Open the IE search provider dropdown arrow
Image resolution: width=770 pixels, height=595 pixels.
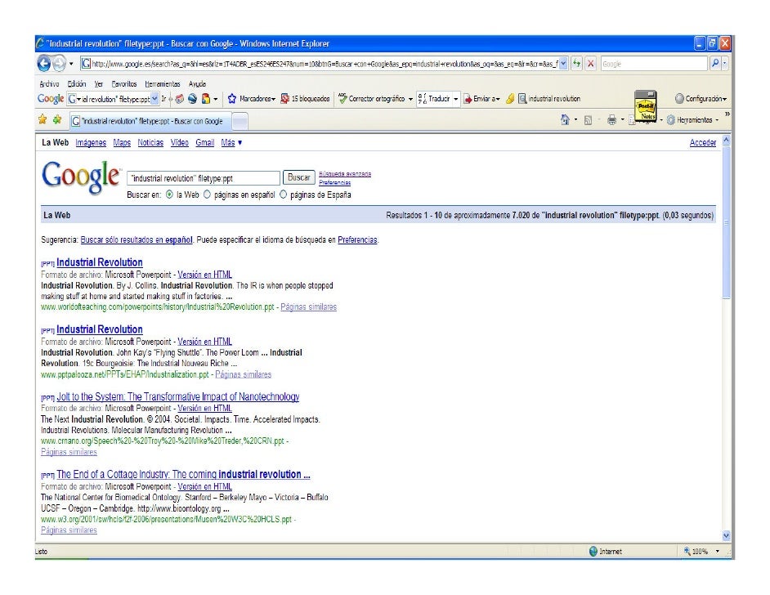tap(725, 63)
